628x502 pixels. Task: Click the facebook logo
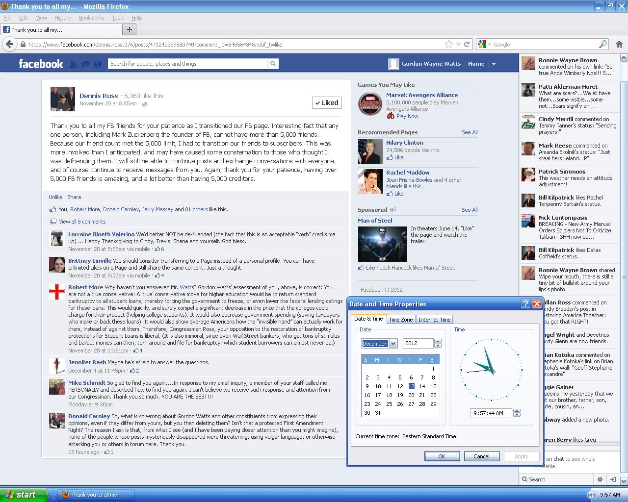pos(41,64)
